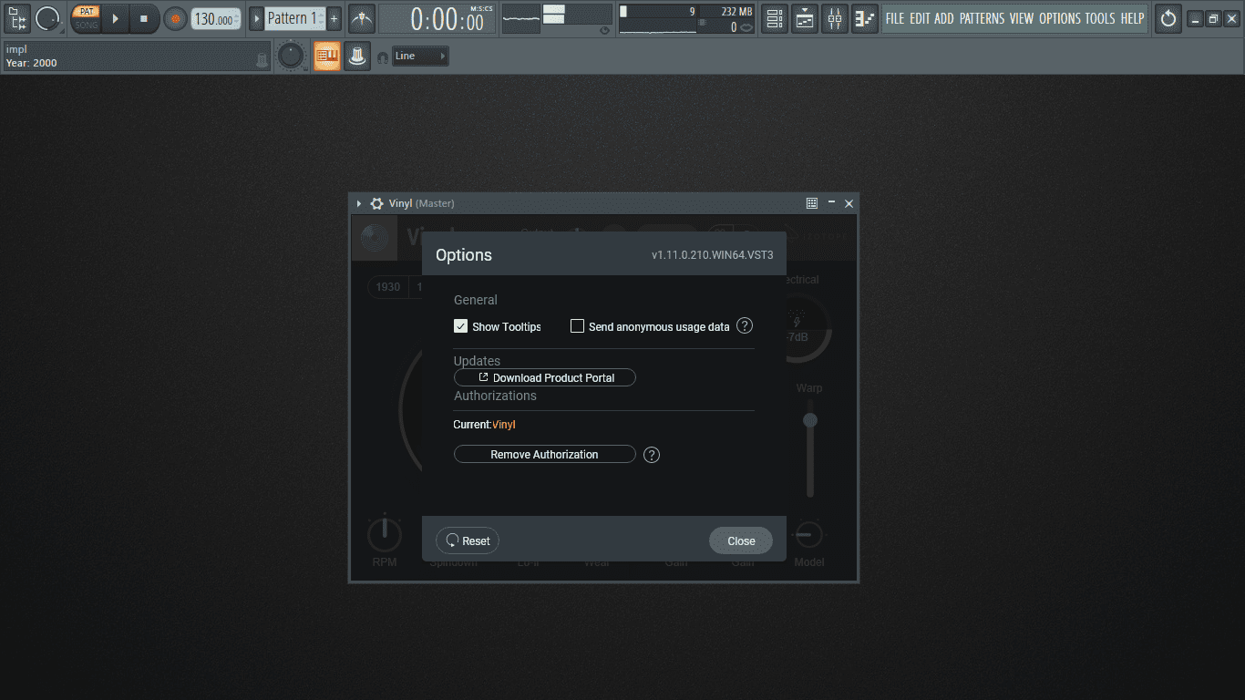The height and width of the screenshot is (700, 1245).
Task: Open the TOOLS menu
Action: click(x=1100, y=18)
